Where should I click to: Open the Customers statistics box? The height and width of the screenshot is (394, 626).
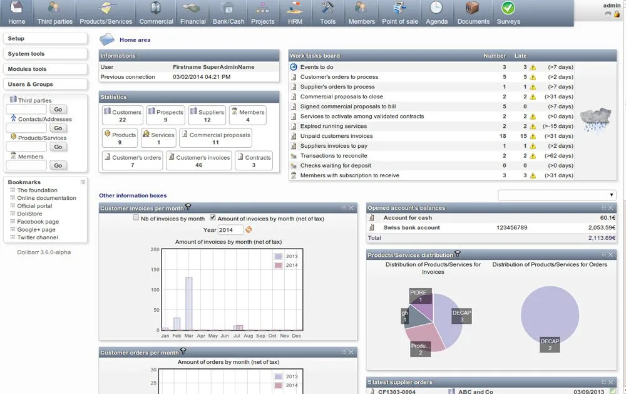(x=123, y=115)
